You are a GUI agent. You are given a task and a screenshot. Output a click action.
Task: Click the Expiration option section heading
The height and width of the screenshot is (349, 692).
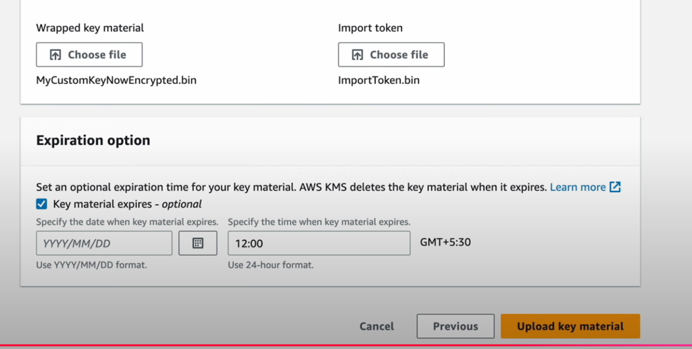tap(93, 140)
